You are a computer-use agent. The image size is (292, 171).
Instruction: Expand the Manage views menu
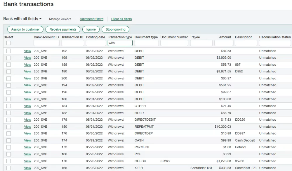pyautogui.click(x=60, y=19)
